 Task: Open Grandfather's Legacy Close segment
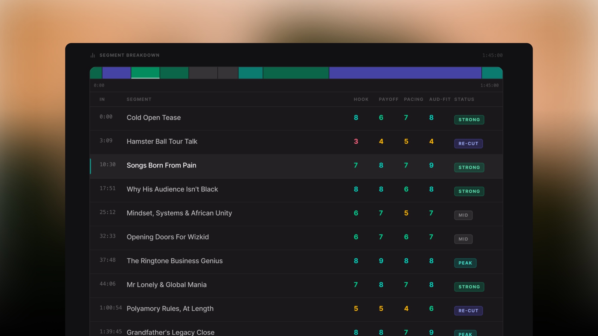[x=170, y=332]
